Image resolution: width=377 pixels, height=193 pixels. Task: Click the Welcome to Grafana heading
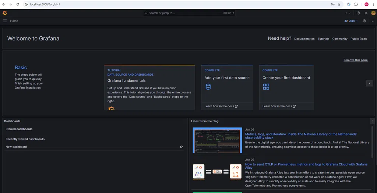click(x=33, y=38)
